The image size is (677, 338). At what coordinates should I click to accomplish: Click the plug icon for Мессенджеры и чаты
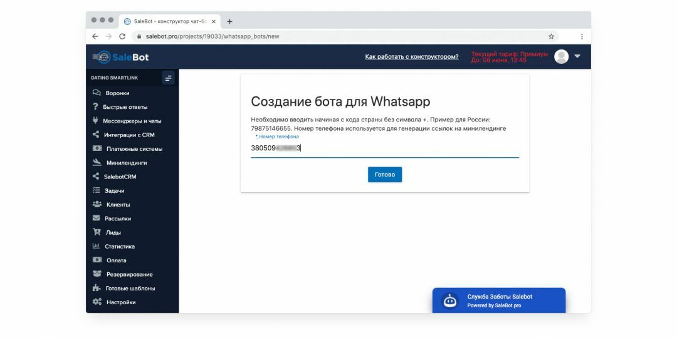pyautogui.click(x=95, y=121)
